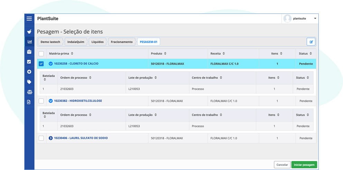
Task: Open the tag label sidebar icon
Action: (29, 82)
